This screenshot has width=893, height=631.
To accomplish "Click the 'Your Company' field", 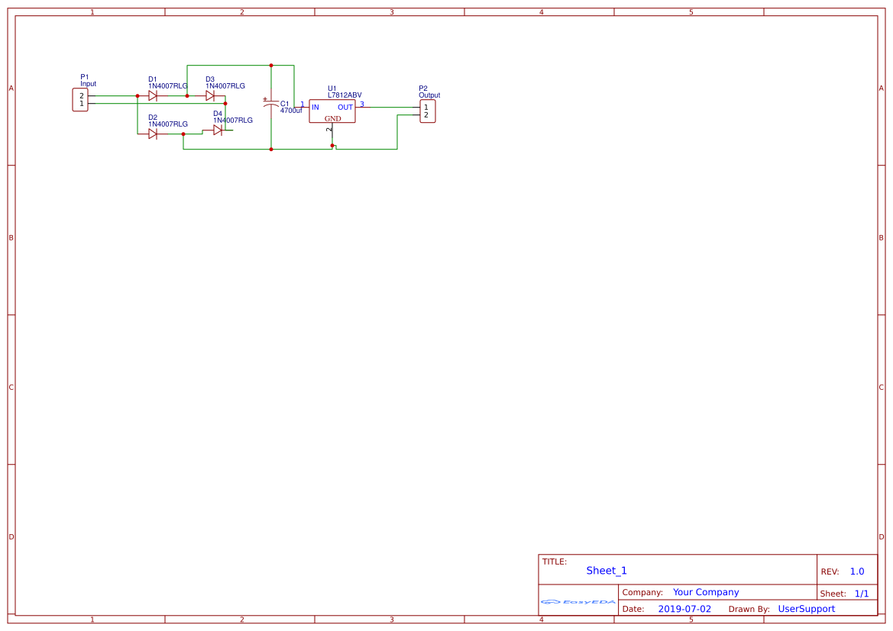I will pyautogui.click(x=706, y=592).
